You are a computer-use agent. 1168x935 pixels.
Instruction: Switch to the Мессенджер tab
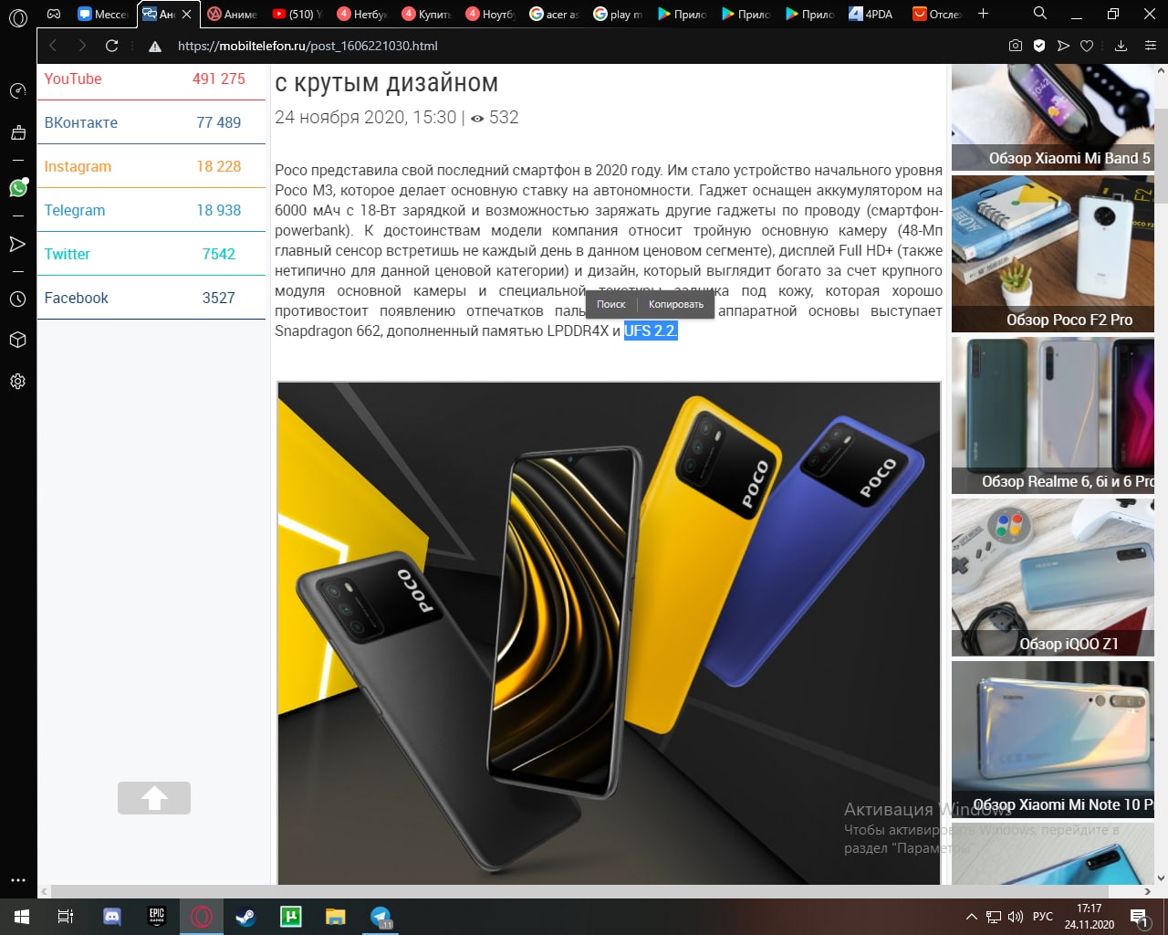(x=104, y=14)
